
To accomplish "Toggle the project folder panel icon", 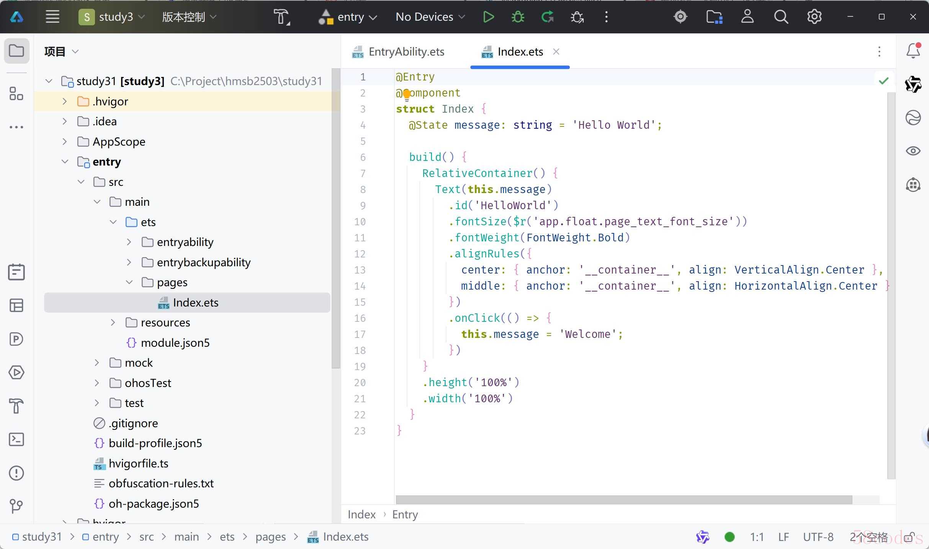I will [16, 51].
